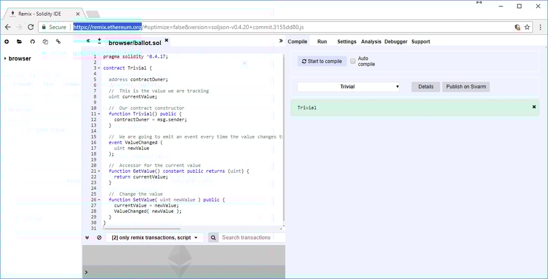Select the browser/ballot.sol editor tab

pyautogui.click(x=135, y=43)
